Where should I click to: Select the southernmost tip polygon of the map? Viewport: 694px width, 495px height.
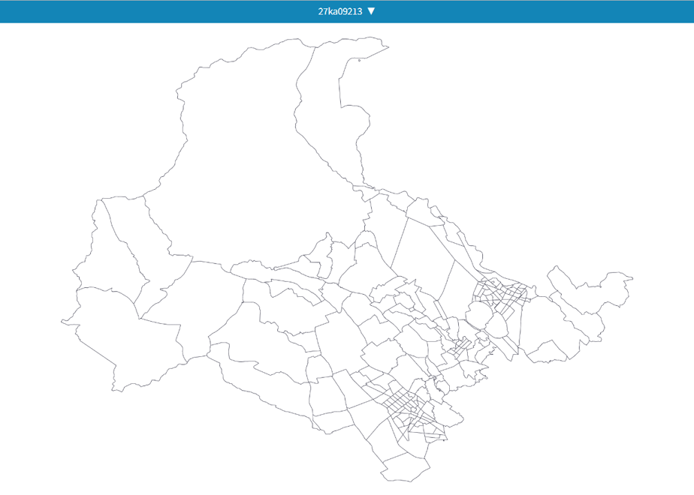(x=405, y=469)
